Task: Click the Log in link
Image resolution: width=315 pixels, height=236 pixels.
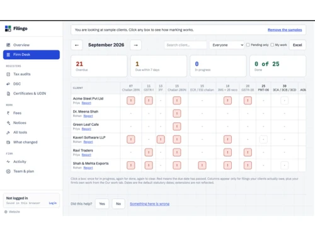Action: (53, 203)
